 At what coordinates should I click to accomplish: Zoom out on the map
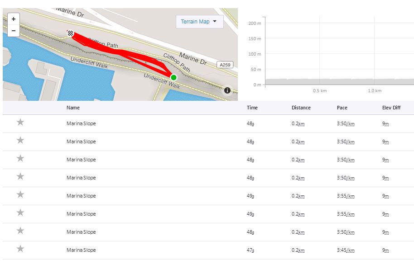pos(14,31)
